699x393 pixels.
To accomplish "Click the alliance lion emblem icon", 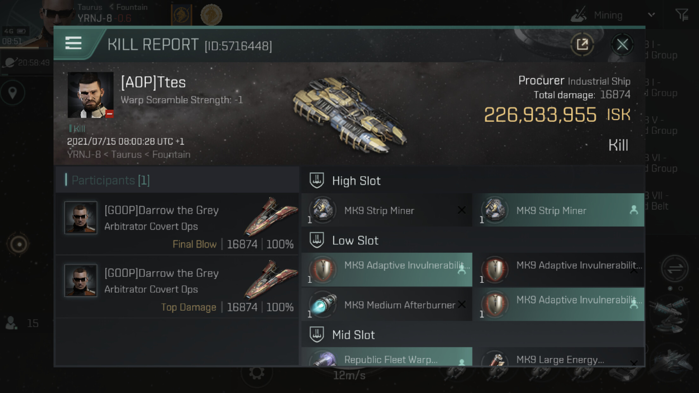I will point(211,15).
